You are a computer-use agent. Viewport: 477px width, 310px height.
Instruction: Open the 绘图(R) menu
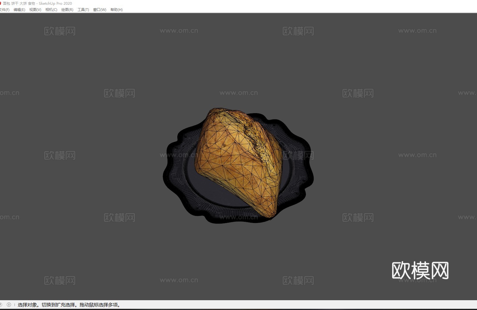[x=67, y=10]
